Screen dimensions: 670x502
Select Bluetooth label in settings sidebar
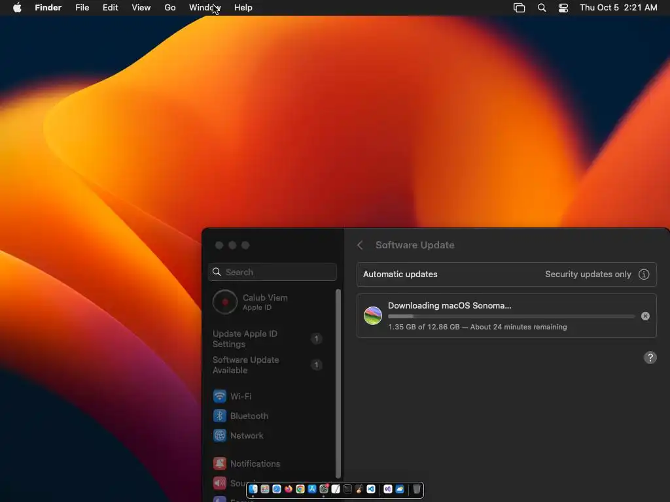pos(249,416)
